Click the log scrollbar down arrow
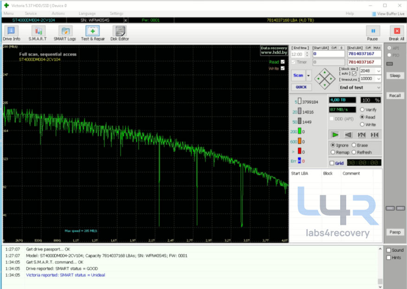Screen dimensions: 407x289 click(x=380, y=287)
